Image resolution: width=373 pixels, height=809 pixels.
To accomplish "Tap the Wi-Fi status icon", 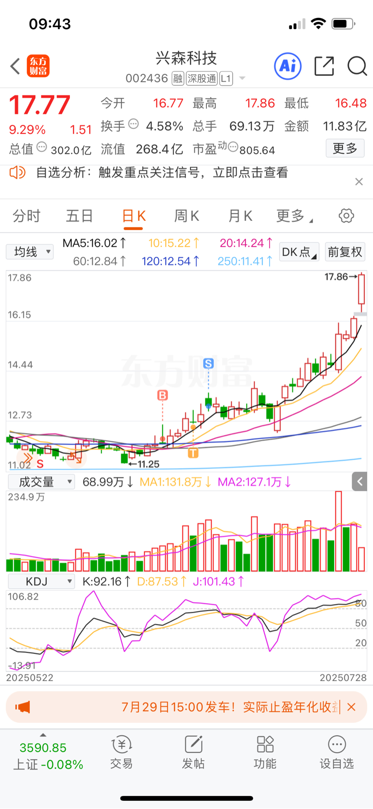I will click(318, 23).
